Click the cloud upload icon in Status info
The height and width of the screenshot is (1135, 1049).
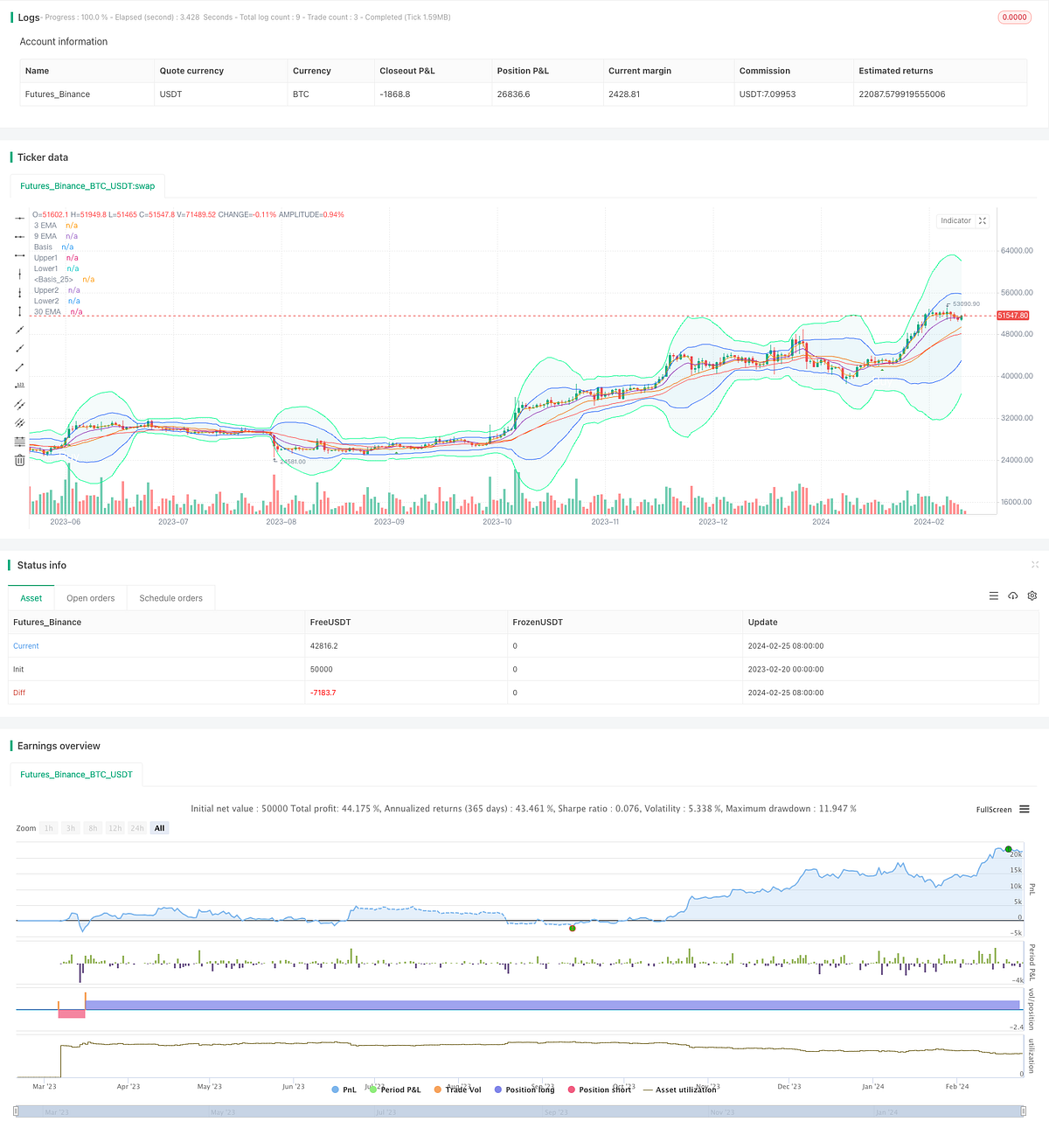(1013, 595)
